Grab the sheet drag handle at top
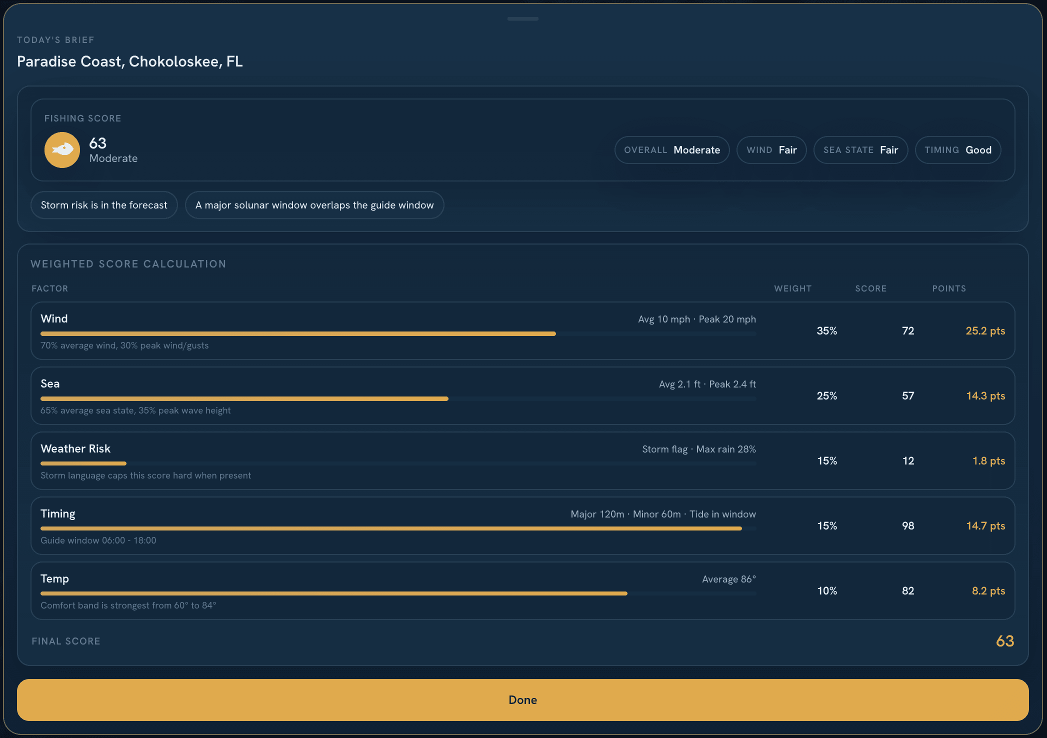Screen dimensions: 1047x738 pos(522,19)
